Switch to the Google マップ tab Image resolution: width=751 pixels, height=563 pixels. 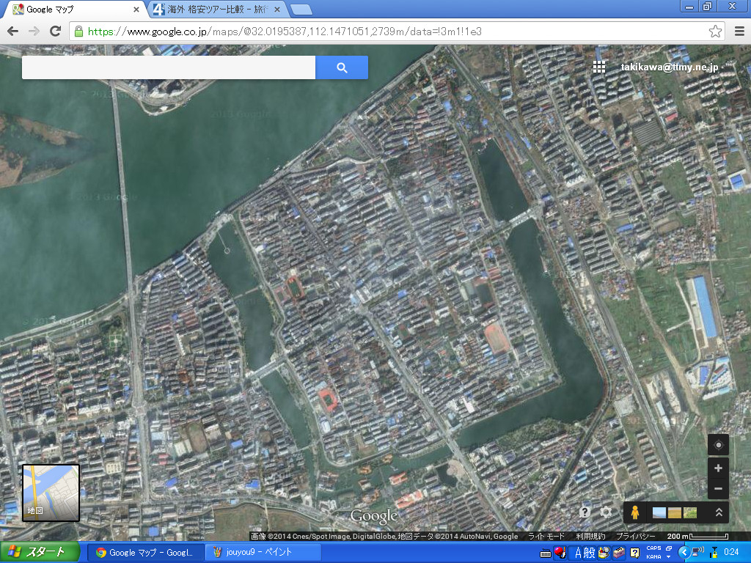click(x=73, y=10)
